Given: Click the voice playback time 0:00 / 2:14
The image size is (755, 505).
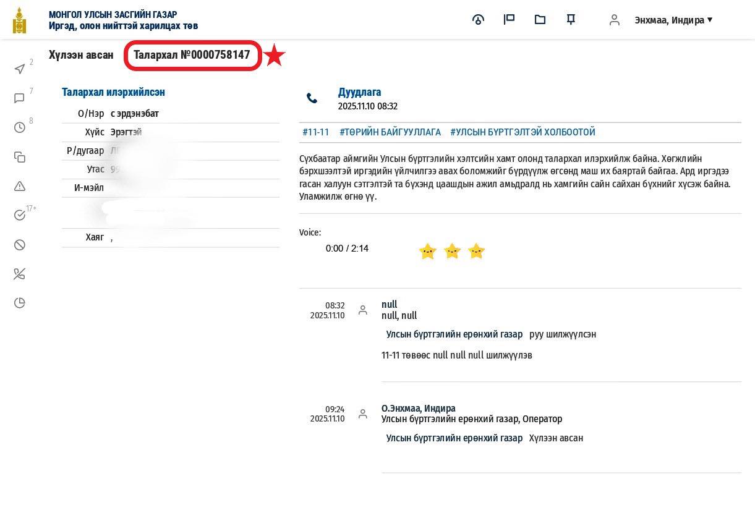Looking at the screenshot, I should coord(347,248).
